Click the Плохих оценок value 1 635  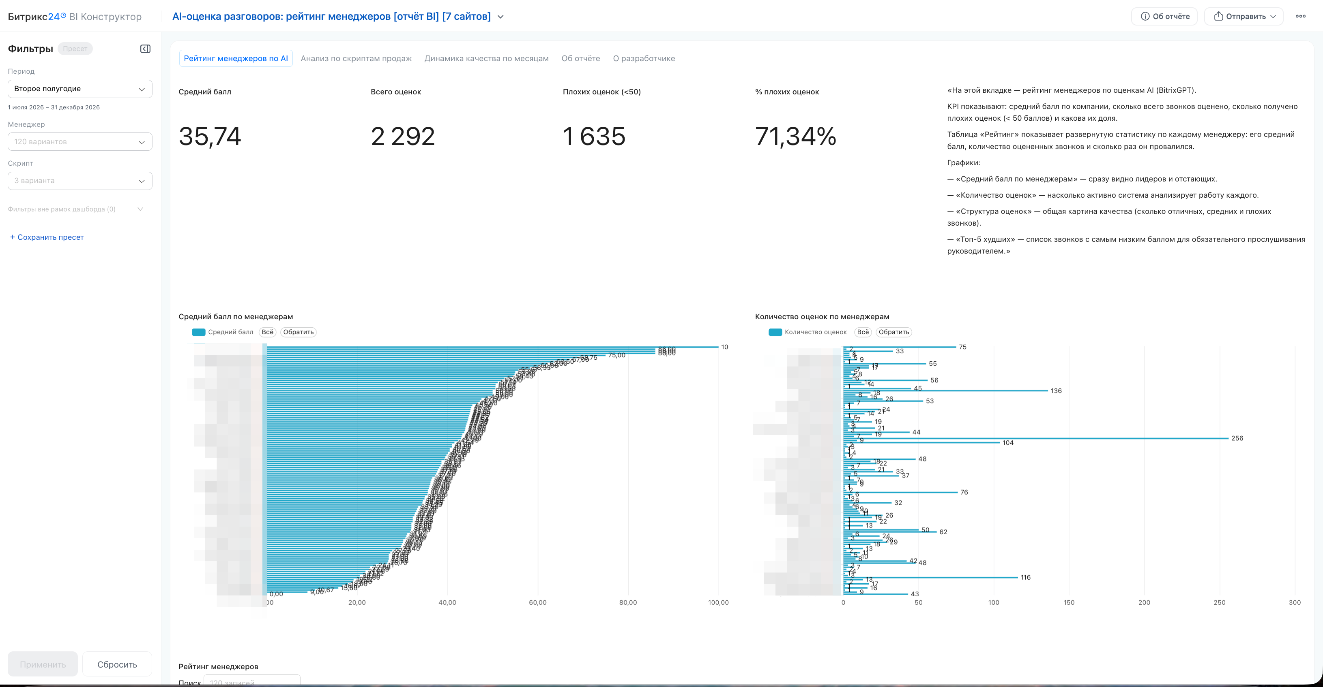coord(594,137)
